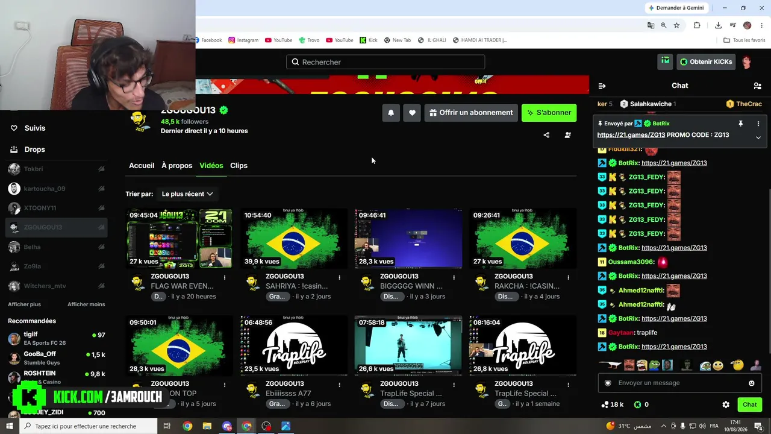Select the Vidéos tab

(211, 166)
